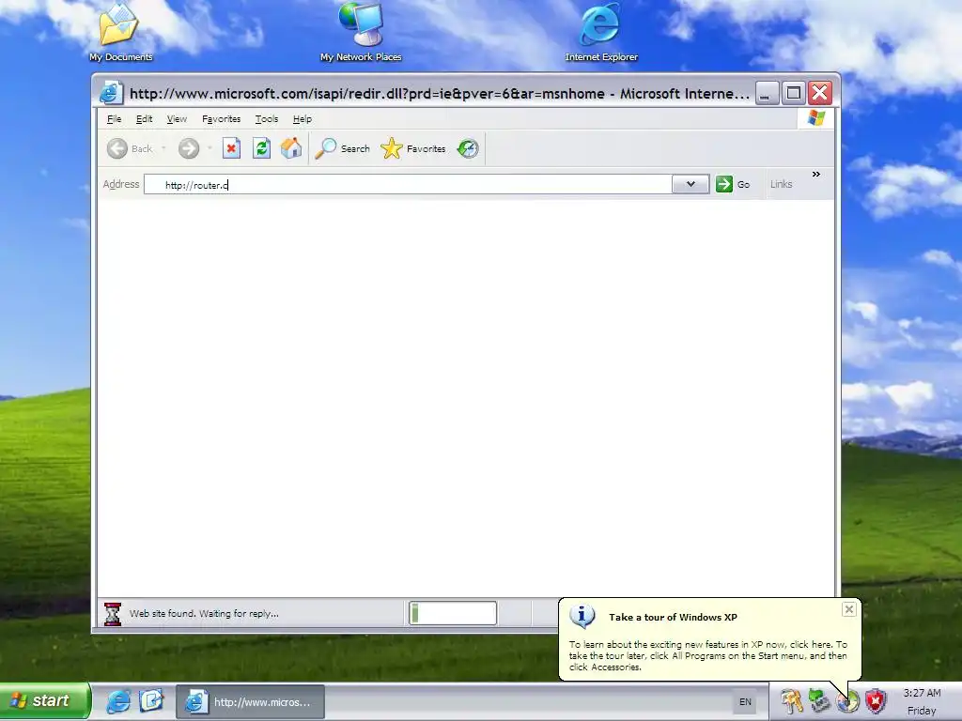Open My Documents desktop icon

pos(120,32)
